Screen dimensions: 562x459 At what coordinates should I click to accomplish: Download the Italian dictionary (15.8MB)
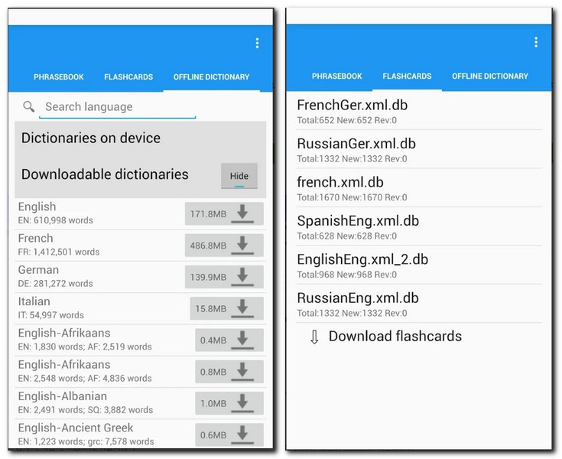pyautogui.click(x=226, y=308)
